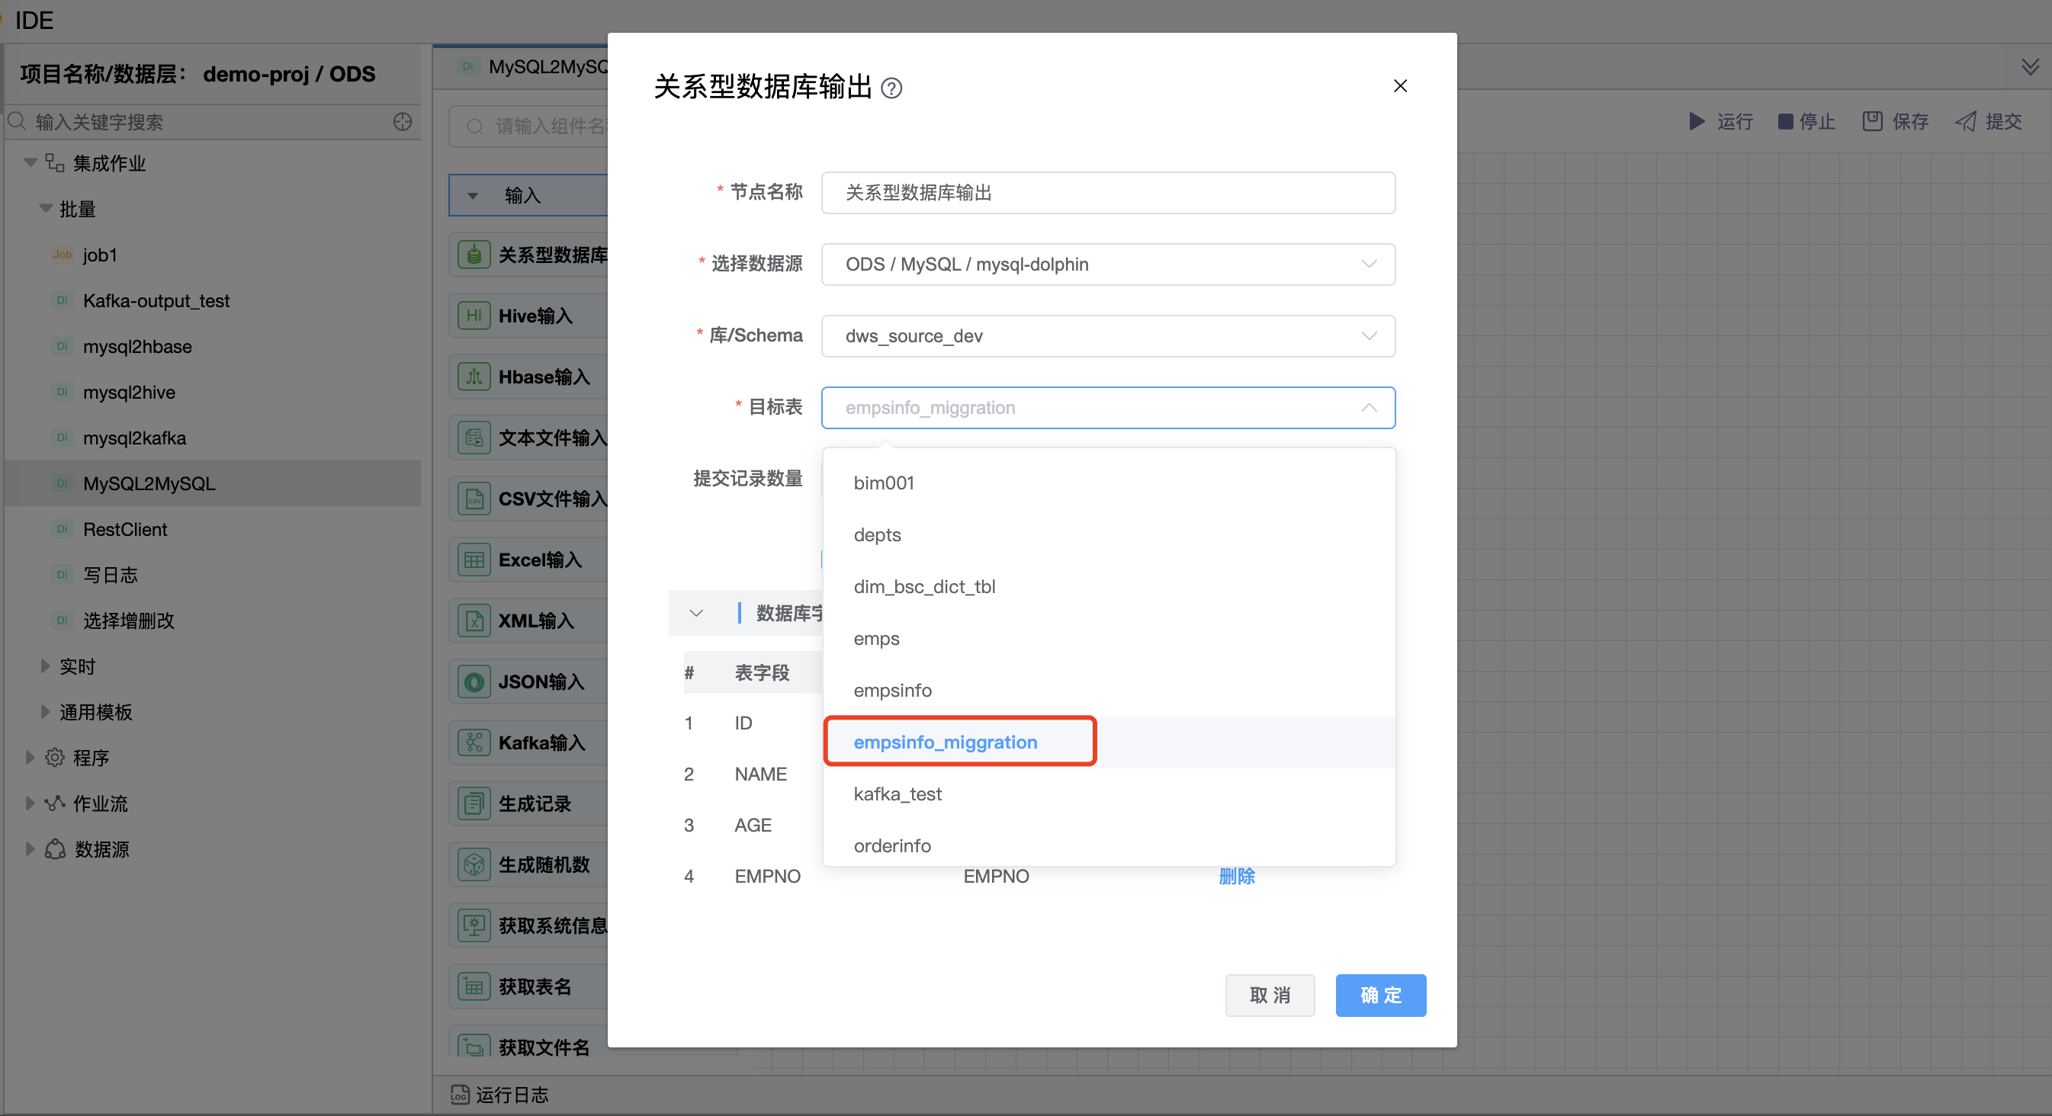Click the 获取表名 component icon

click(474, 987)
